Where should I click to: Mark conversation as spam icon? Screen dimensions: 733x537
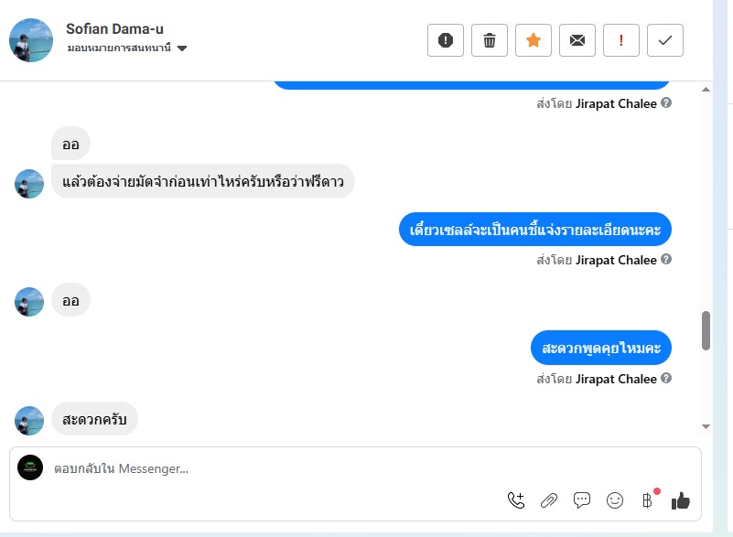tap(445, 40)
